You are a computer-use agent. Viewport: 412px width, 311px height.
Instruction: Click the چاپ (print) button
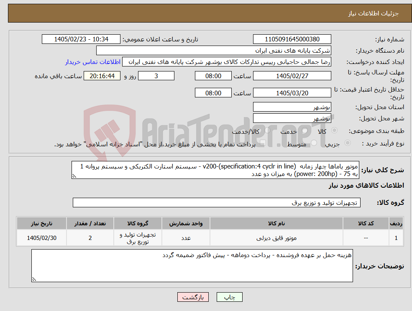click(x=229, y=297)
